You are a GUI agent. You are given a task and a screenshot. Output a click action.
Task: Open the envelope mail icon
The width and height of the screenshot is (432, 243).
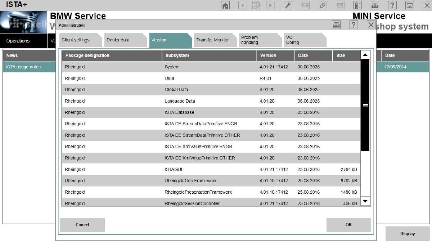(x=340, y=5)
